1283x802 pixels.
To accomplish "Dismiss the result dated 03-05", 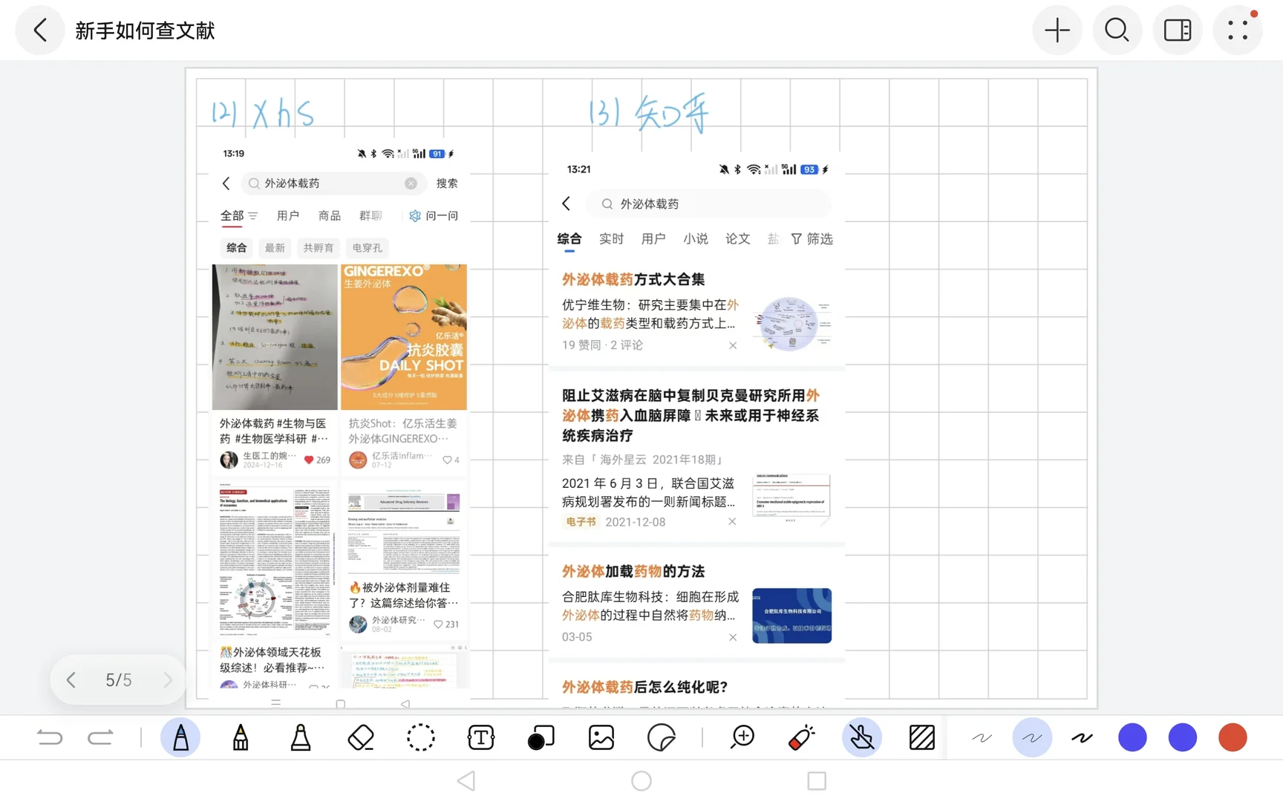I will click(x=733, y=637).
